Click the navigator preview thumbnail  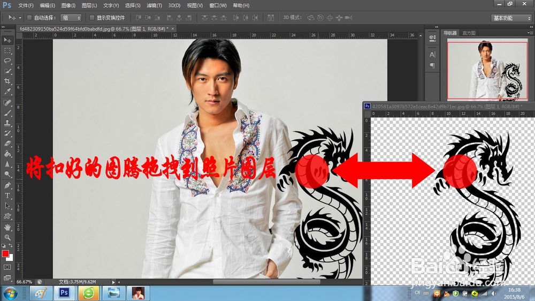[487, 69]
